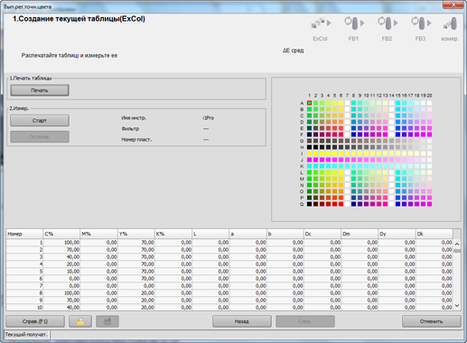Click the Печать button
This screenshot has width=467, height=343.
pyautogui.click(x=40, y=90)
